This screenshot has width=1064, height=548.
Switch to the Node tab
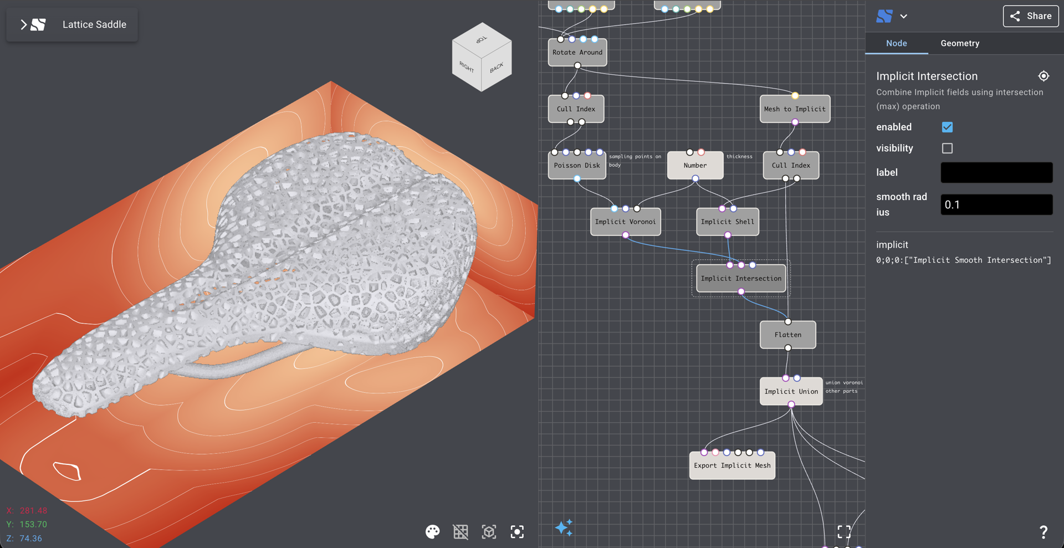click(896, 43)
